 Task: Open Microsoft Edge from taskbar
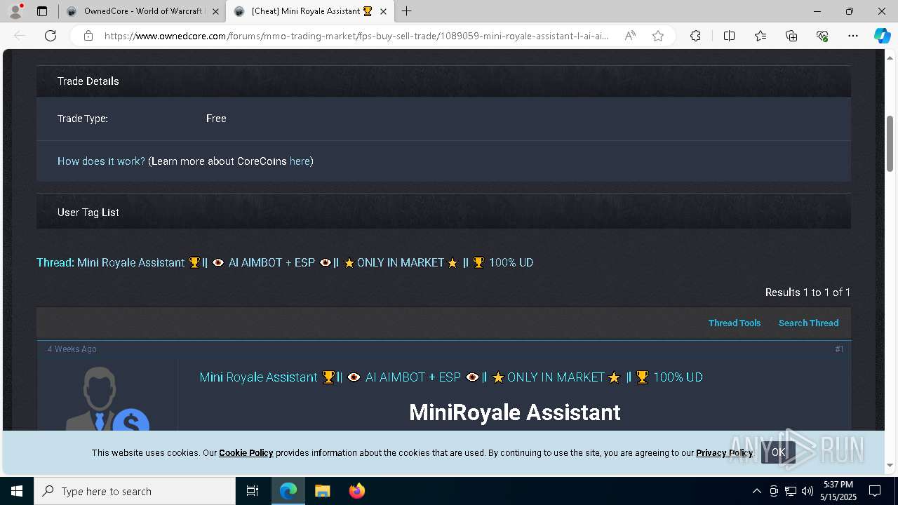click(x=288, y=491)
